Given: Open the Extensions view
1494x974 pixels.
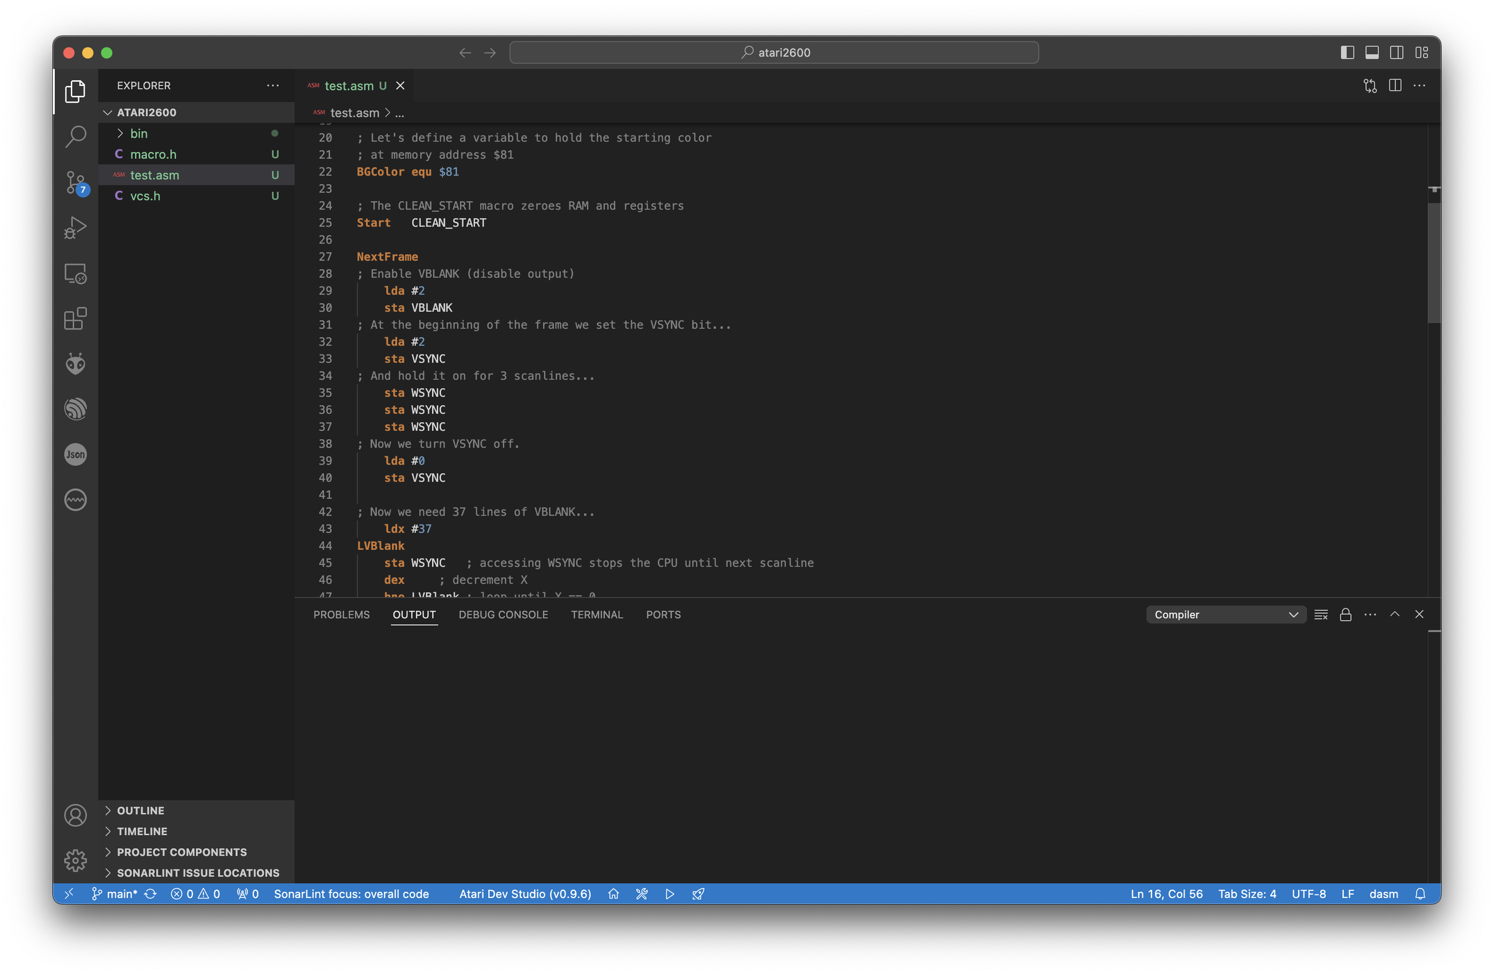Looking at the screenshot, I should 75,318.
